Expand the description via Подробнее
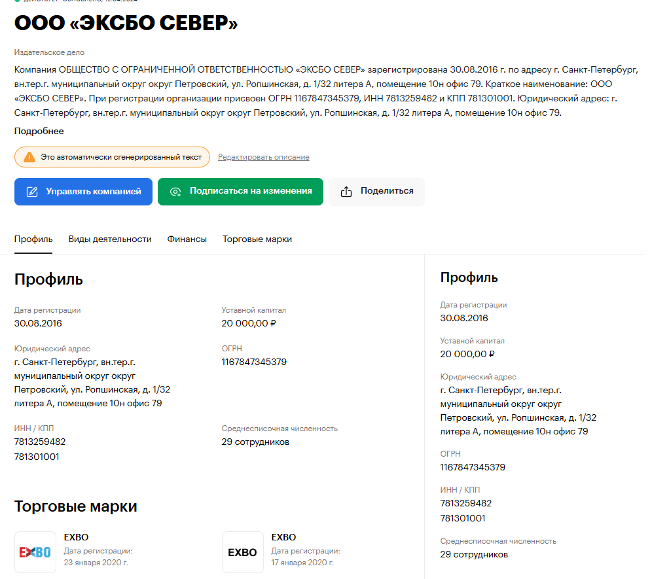This screenshot has height=579, width=669. point(39,131)
